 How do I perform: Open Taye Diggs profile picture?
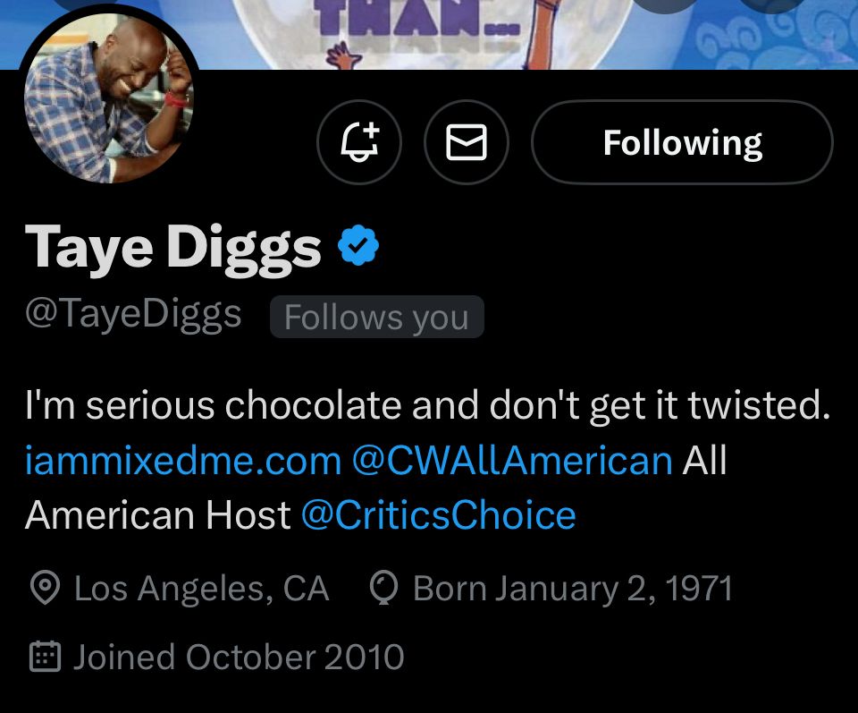pyautogui.click(x=107, y=98)
